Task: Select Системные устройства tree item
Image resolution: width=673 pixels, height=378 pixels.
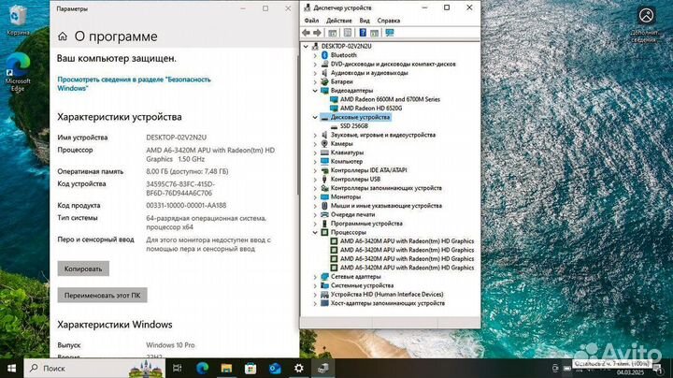Action: (362, 285)
